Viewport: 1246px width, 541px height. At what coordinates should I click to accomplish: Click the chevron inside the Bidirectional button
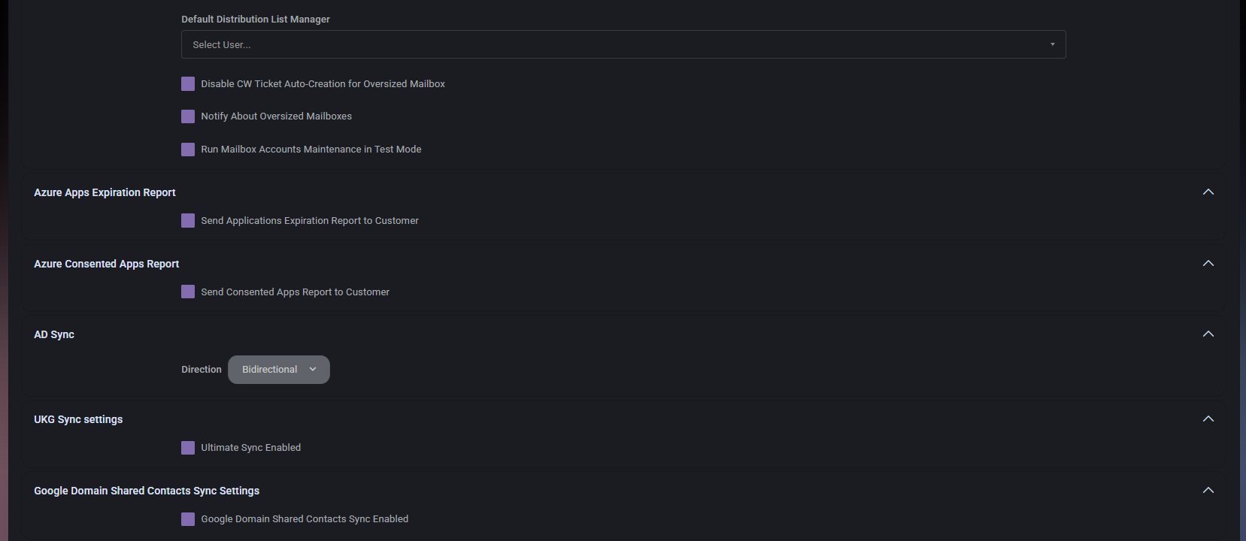313,369
